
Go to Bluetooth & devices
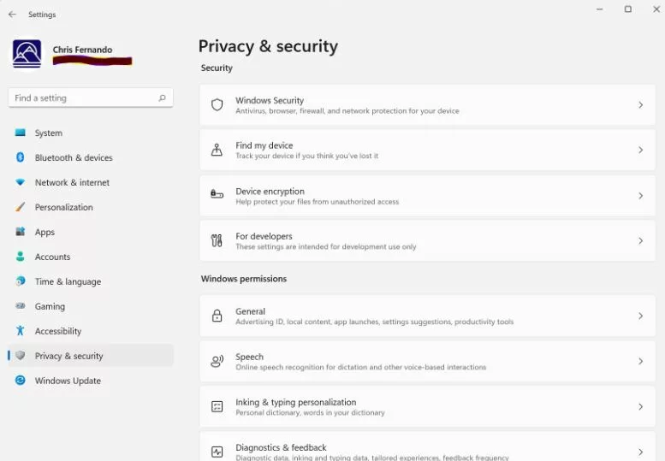tap(91, 157)
